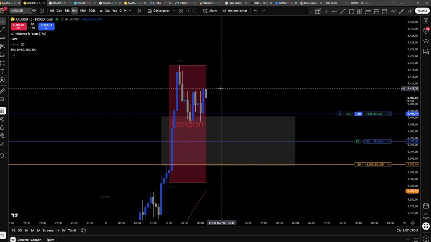Select the rectangle favorite drawing tool
The height and width of the screenshot is (242, 431).
pos(351,11)
